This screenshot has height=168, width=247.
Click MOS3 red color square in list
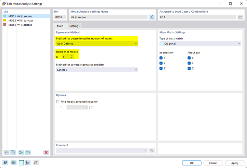5,25
